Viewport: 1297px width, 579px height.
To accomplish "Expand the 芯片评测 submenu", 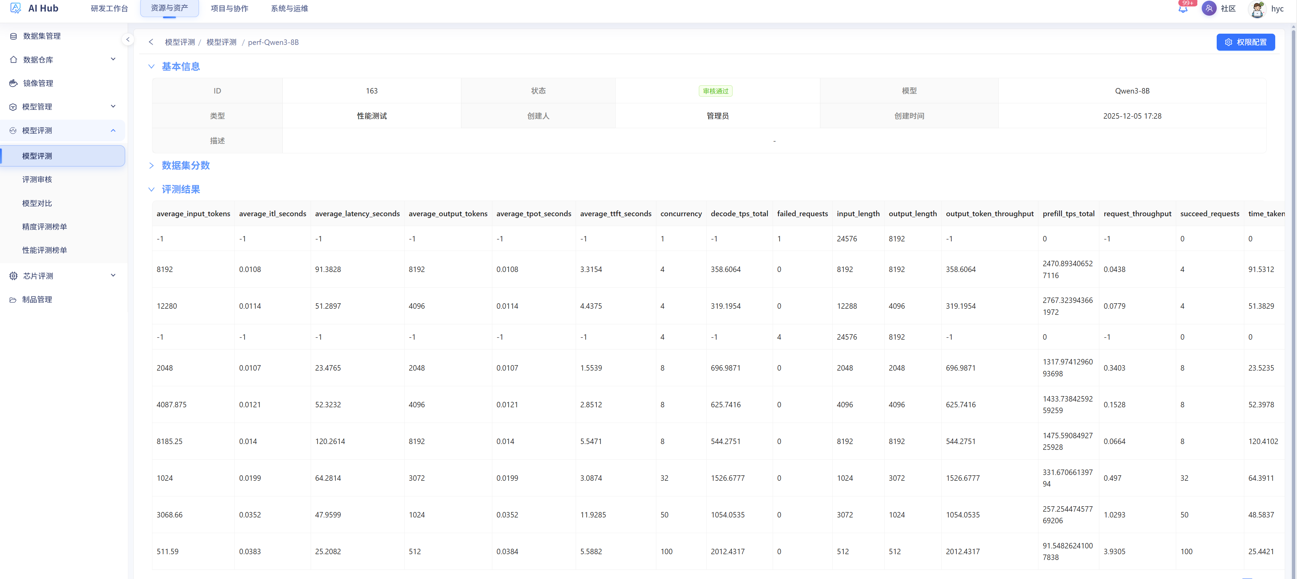I will pyautogui.click(x=113, y=276).
